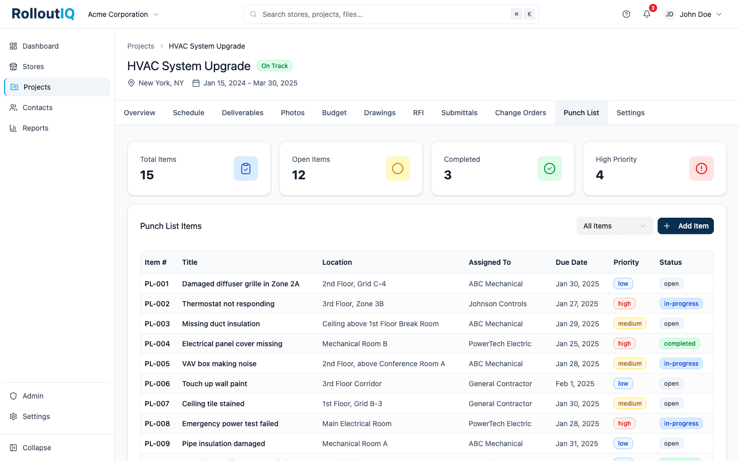Click the in-progress badge on PL-005
The height and width of the screenshot is (461, 739).
[x=681, y=364]
